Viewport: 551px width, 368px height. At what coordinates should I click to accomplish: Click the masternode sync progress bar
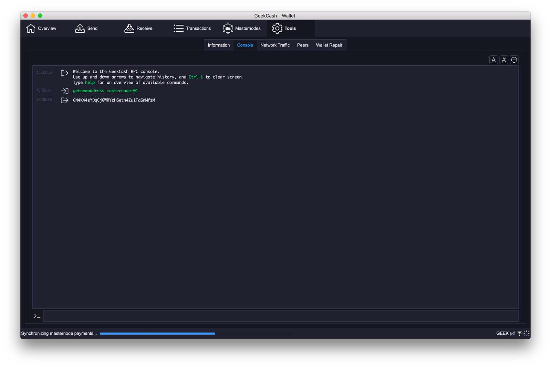197,334
